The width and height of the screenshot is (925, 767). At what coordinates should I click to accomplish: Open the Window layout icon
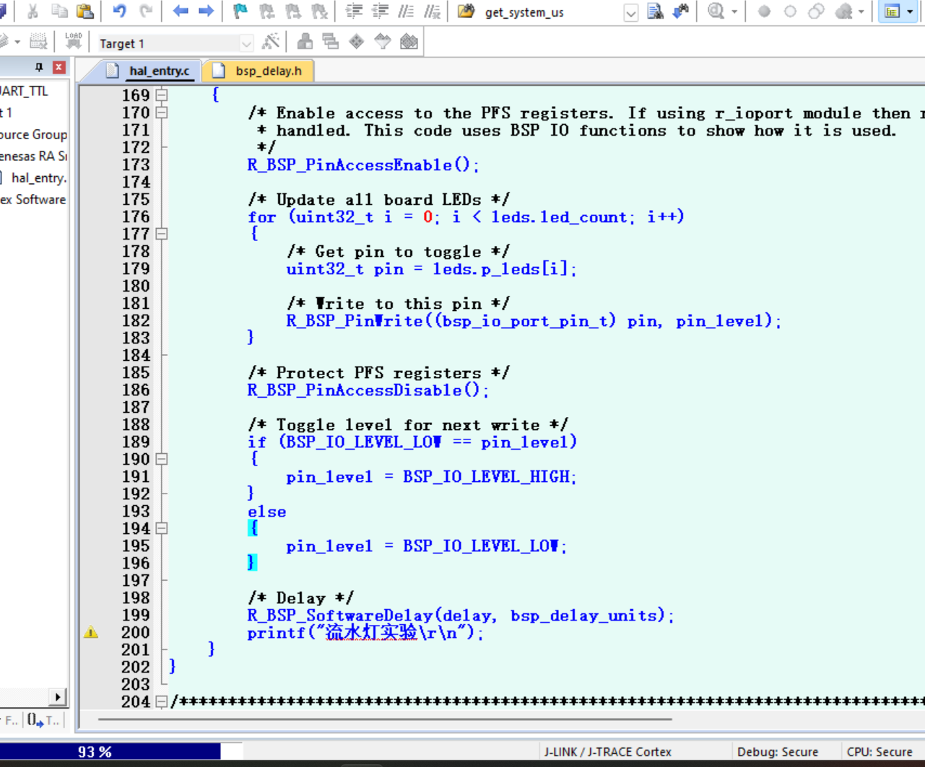tap(893, 12)
